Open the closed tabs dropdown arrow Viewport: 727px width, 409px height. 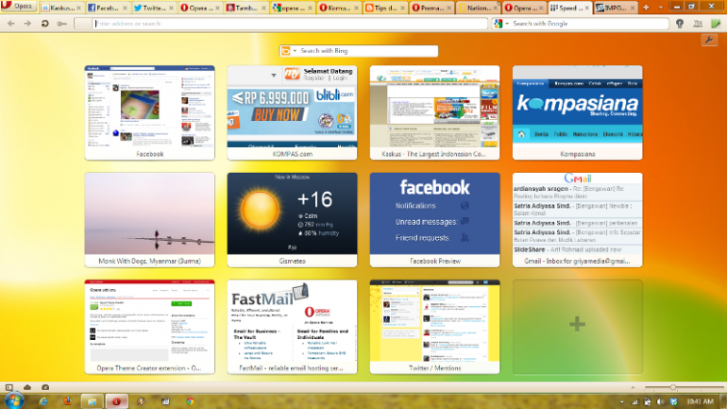(x=661, y=8)
